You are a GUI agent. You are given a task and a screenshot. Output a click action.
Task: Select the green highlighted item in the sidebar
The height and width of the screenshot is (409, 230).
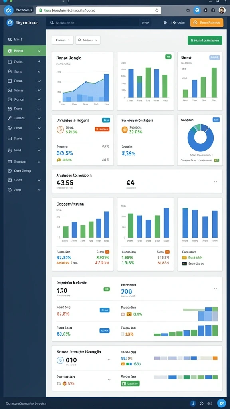coord(24,51)
